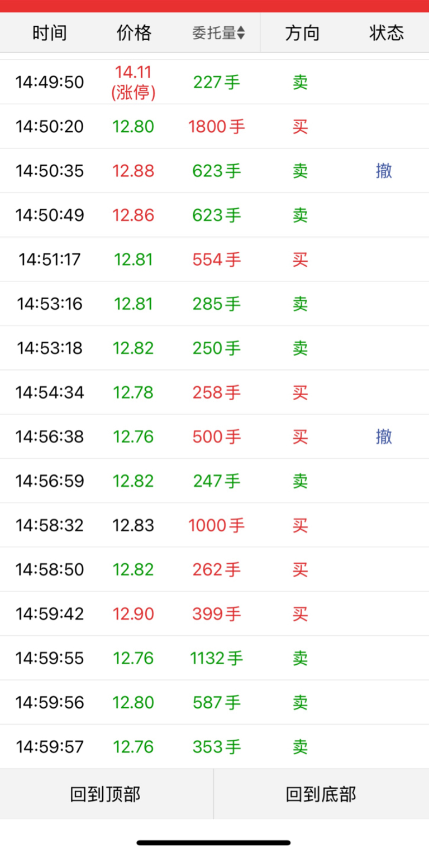Viewport: 429px width, 854px height.
Task: Select the 方向 column header
Action: tap(302, 33)
